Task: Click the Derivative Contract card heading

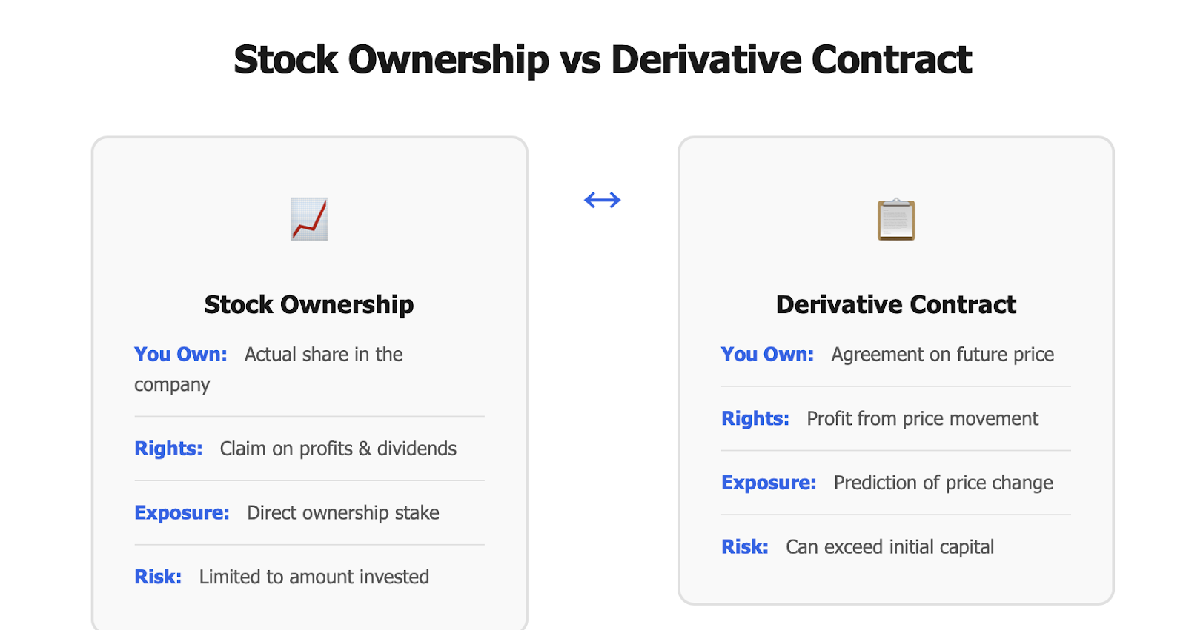Action: pos(896,304)
